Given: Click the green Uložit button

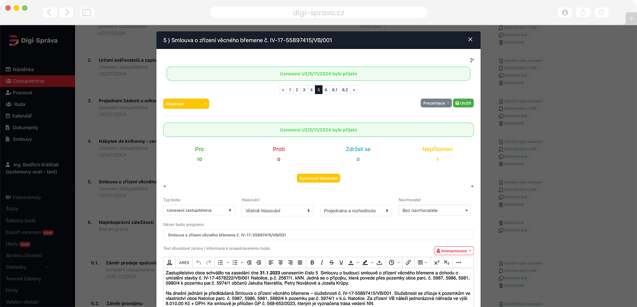Looking at the screenshot, I should [463, 103].
